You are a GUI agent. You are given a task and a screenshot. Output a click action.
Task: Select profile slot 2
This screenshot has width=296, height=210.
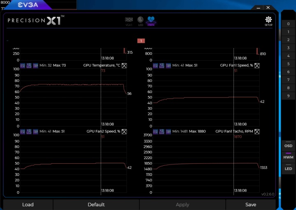point(288,40)
